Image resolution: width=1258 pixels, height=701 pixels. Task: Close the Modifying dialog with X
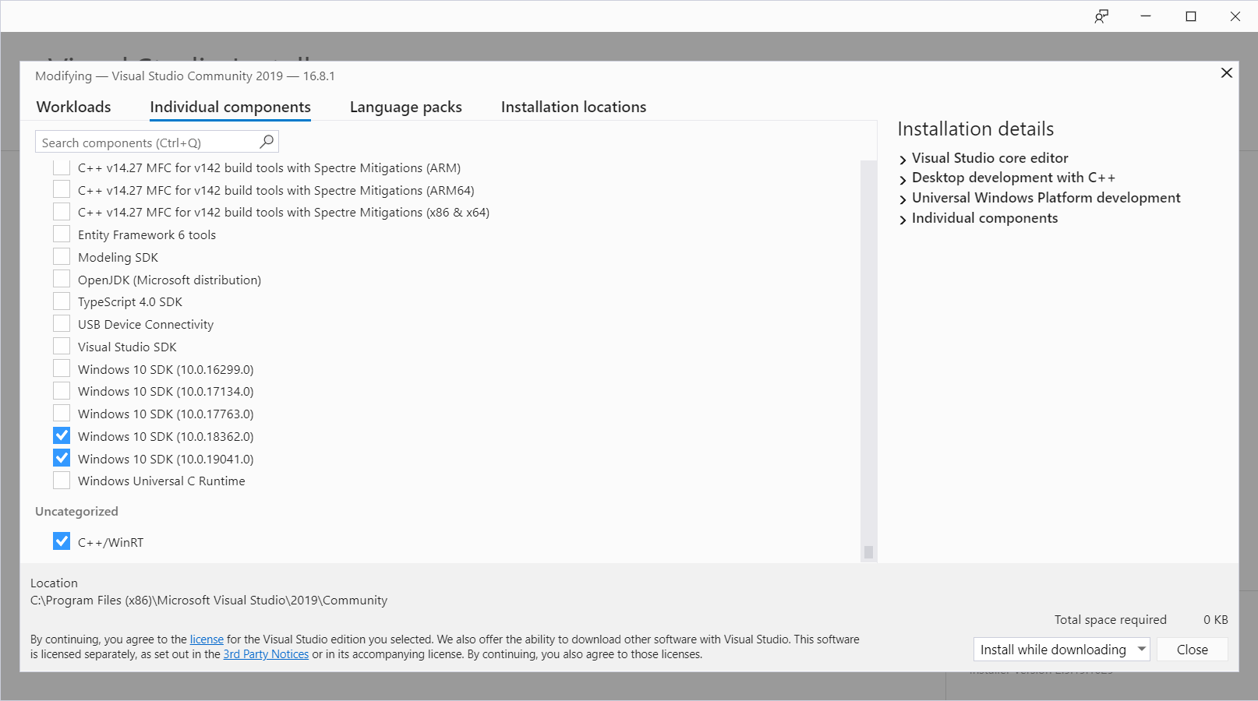pyautogui.click(x=1226, y=72)
